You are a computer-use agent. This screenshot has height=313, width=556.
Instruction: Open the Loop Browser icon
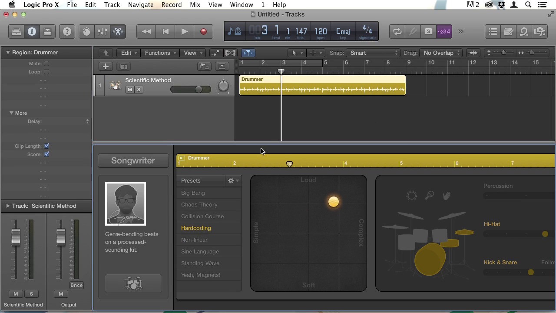click(524, 31)
